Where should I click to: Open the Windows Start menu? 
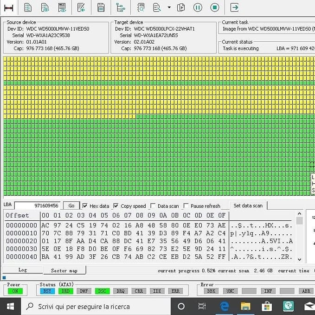point(10,306)
